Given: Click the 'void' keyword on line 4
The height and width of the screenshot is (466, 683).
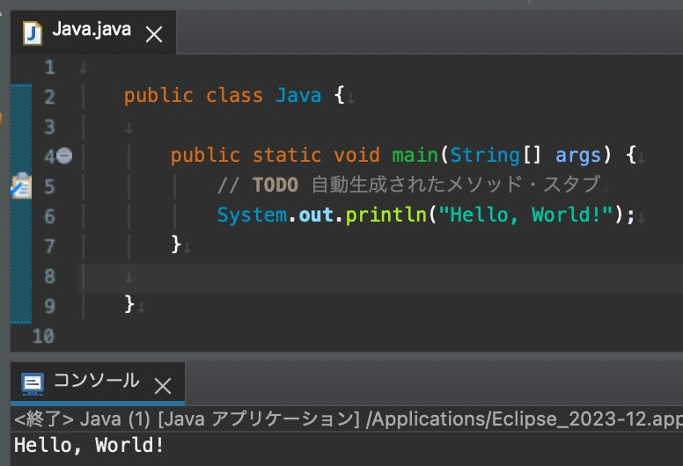Looking at the screenshot, I should (356, 156).
